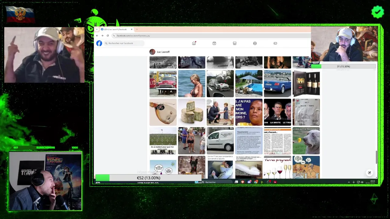
Task: Open the receipt label photo
Action: click(x=306, y=112)
